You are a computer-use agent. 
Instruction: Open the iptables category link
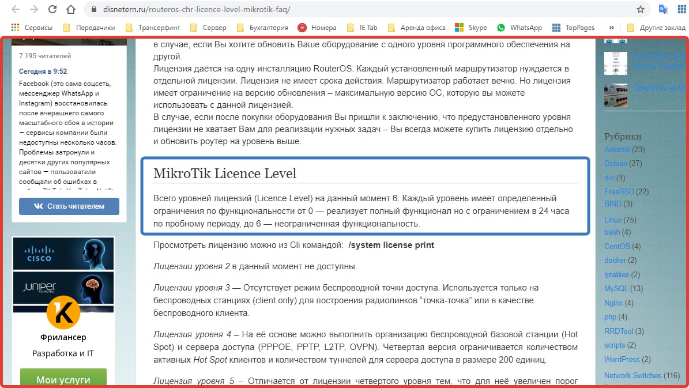[616, 274]
